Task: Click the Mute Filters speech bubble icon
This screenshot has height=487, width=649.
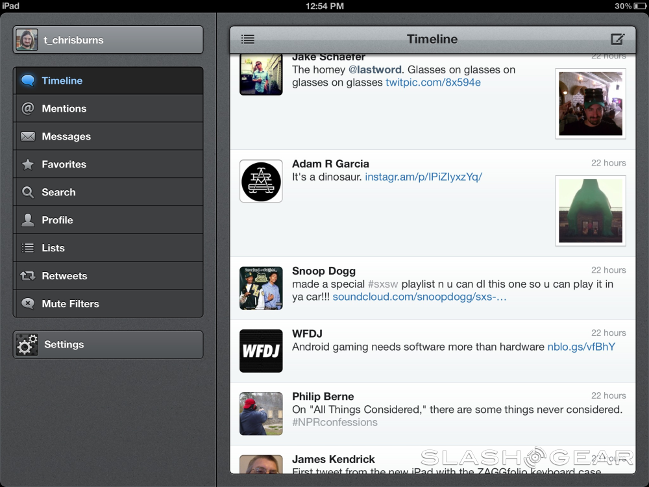Action: [x=27, y=304]
